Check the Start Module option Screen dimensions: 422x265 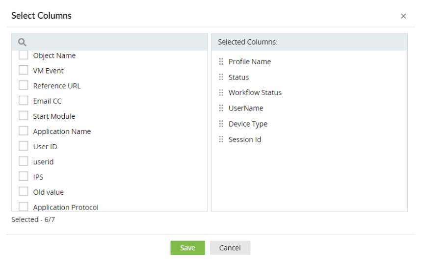24,116
